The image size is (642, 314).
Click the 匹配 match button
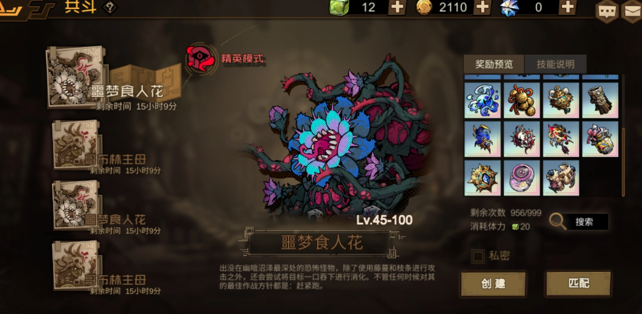[578, 284]
